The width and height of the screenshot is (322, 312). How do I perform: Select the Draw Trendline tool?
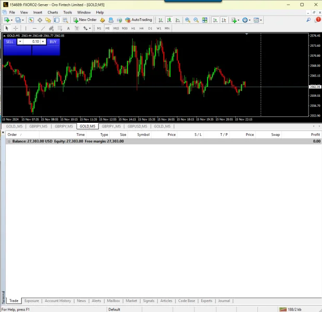tap(43, 28)
